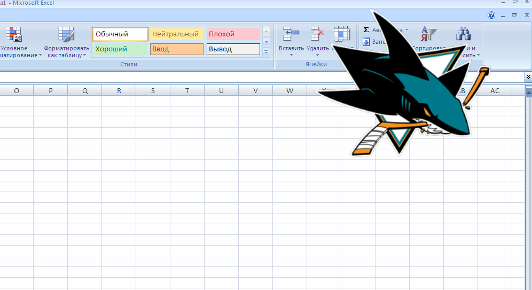Select column V header
532x290 pixels.
pos(255,91)
